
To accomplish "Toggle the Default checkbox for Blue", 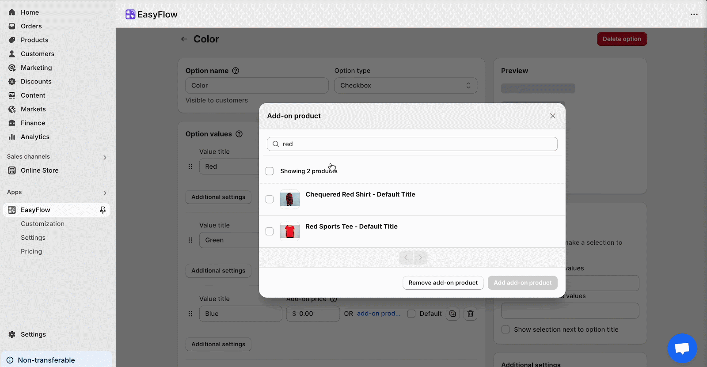I will (411, 314).
